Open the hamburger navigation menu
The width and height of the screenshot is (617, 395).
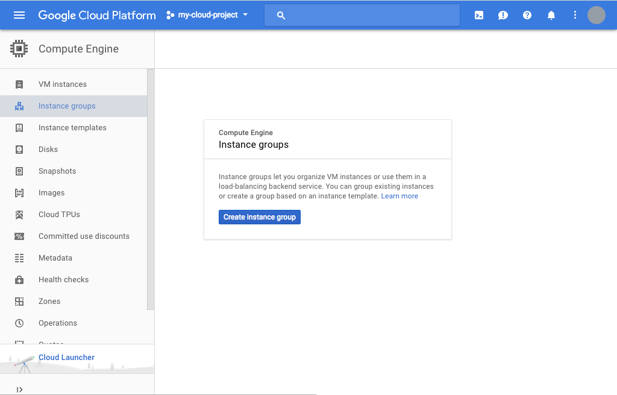coord(19,15)
